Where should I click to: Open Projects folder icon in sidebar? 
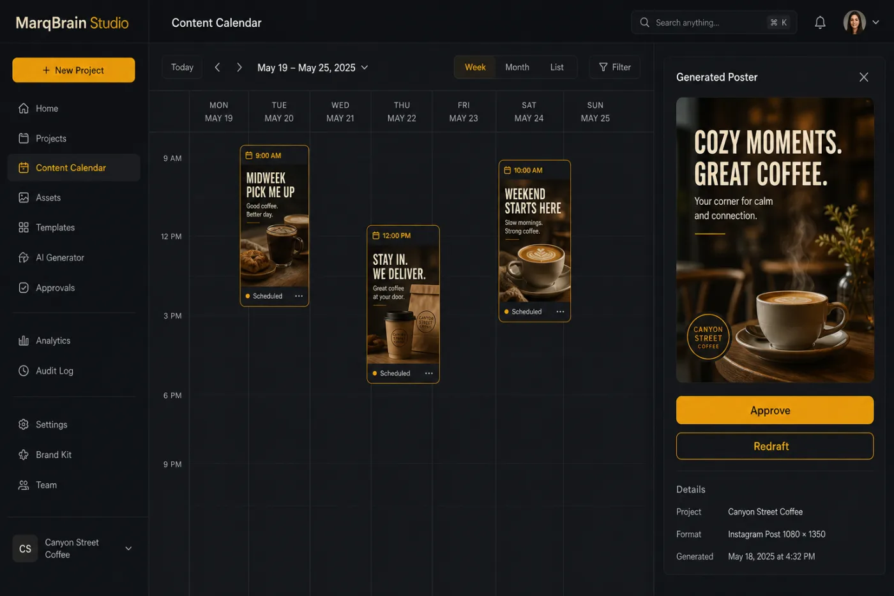[x=24, y=138]
